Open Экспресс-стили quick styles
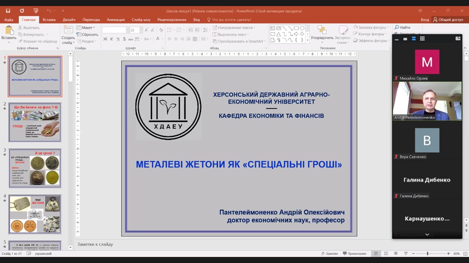The width and height of the screenshot is (469, 263). (x=343, y=34)
